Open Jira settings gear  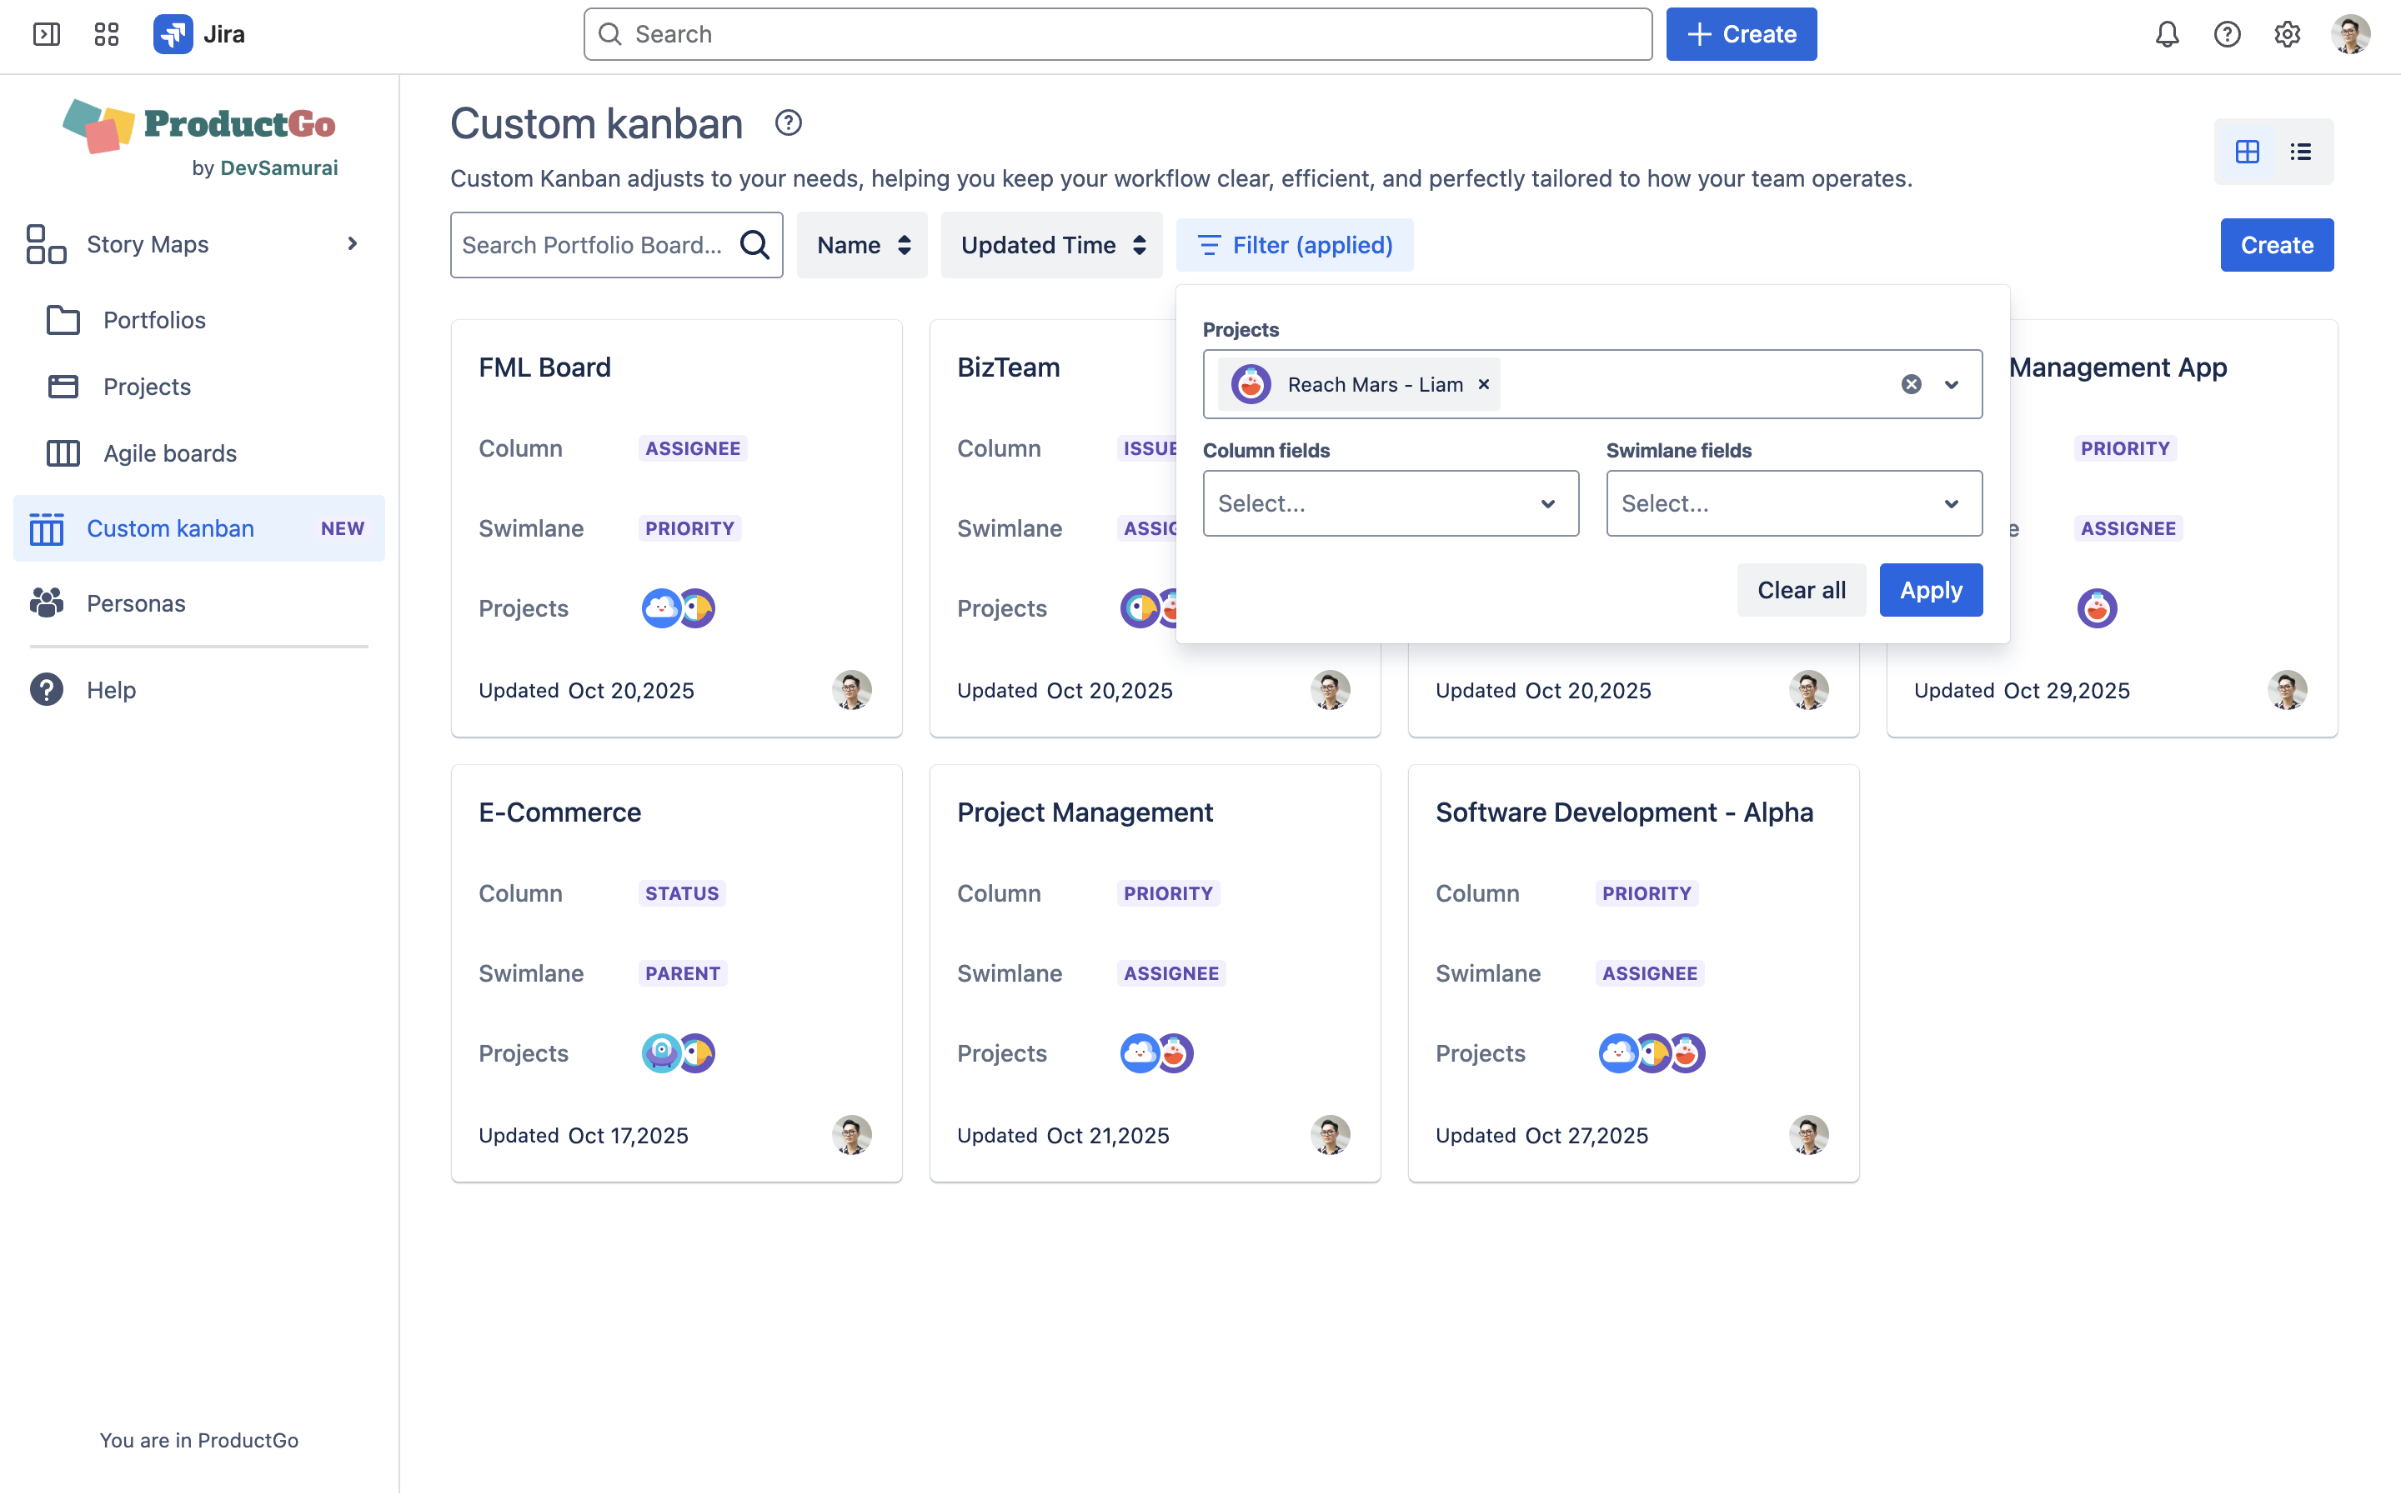tap(2286, 35)
